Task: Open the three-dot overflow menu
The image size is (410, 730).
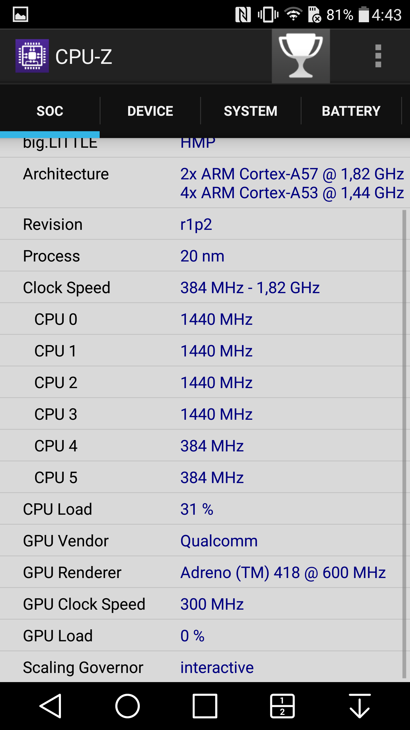Action: 378,56
